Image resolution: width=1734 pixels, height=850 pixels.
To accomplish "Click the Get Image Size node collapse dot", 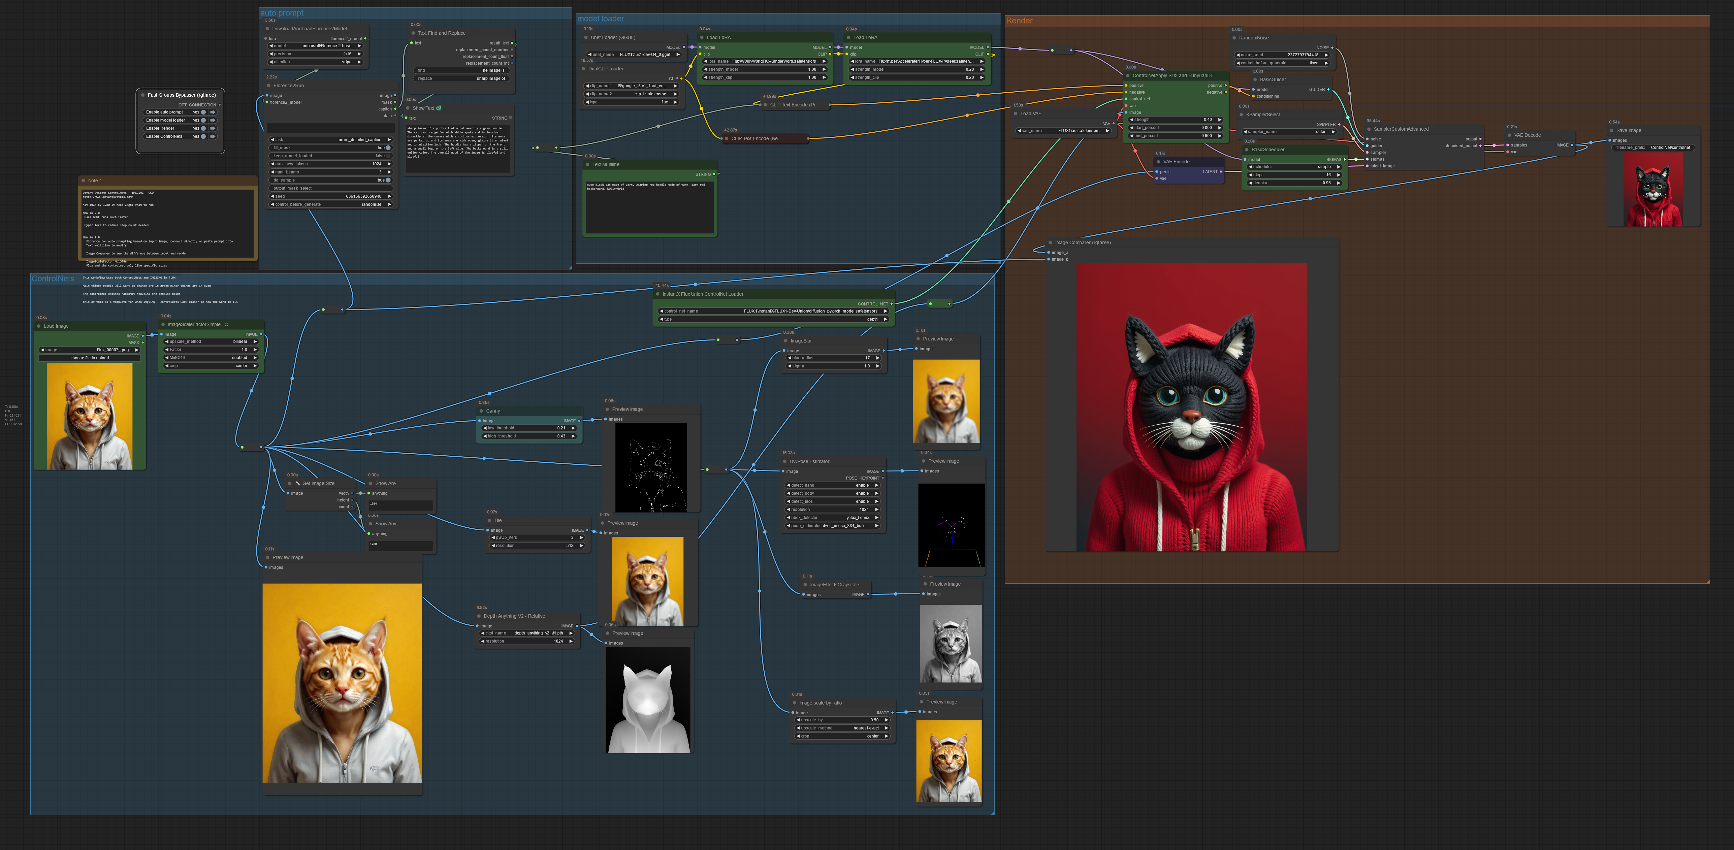I will pyautogui.click(x=289, y=483).
